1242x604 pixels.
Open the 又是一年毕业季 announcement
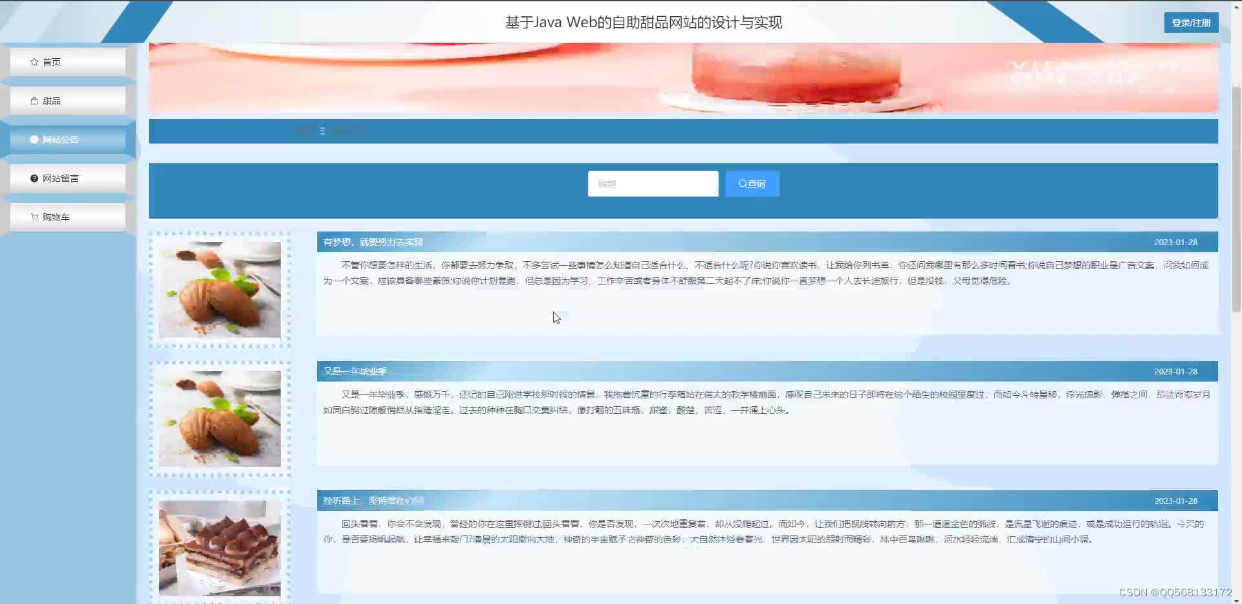tap(355, 371)
